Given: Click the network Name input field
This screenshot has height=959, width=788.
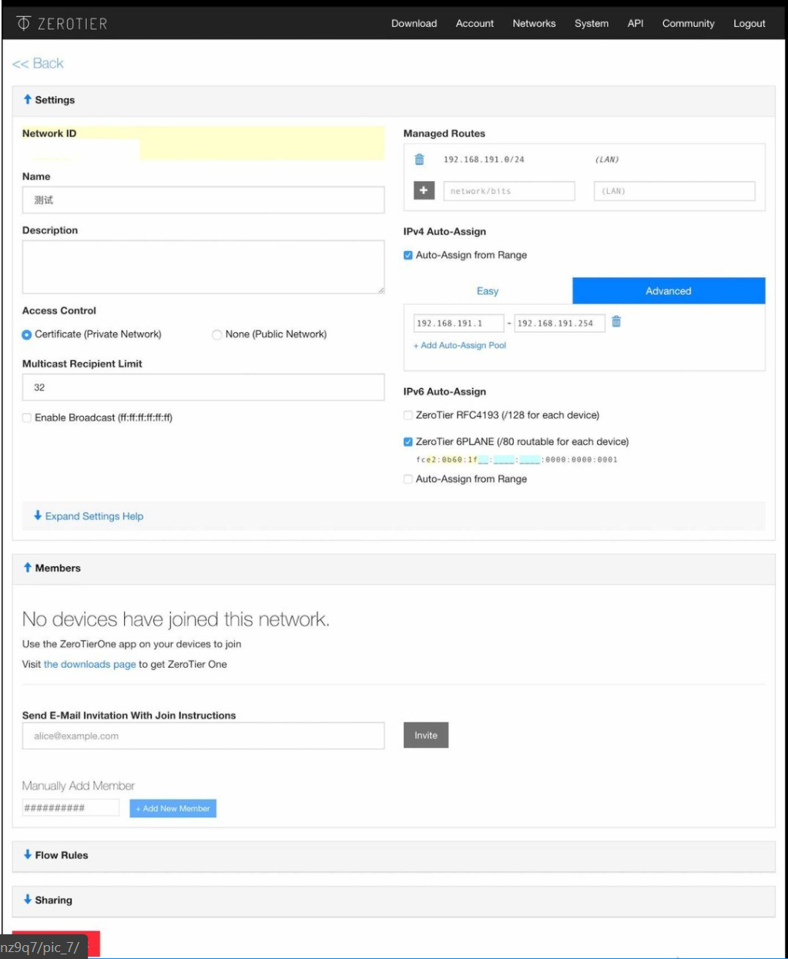Looking at the screenshot, I should tap(203, 200).
